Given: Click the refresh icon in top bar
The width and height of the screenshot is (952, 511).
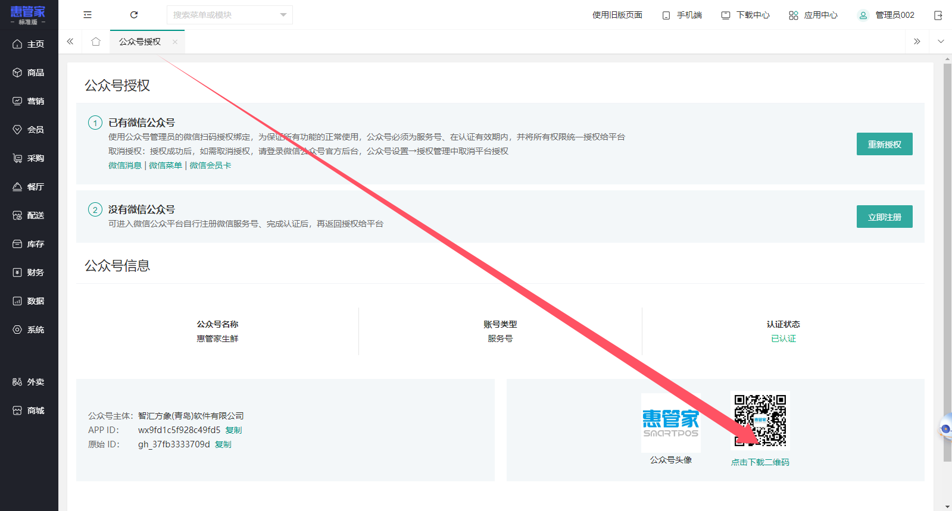Looking at the screenshot, I should (x=134, y=15).
